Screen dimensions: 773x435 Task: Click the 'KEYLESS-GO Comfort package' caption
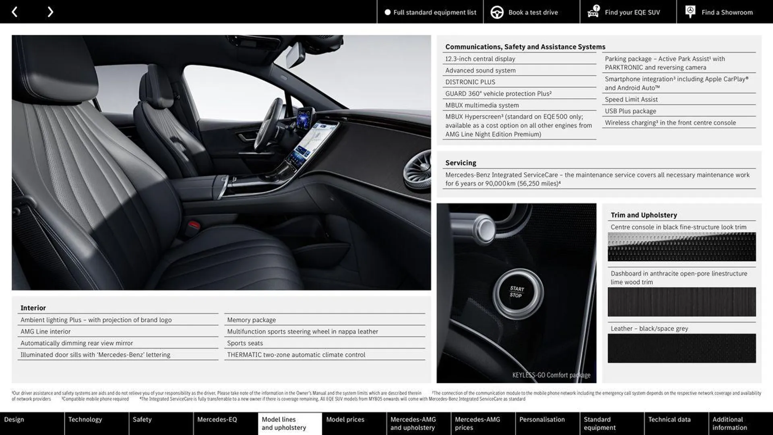(x=551, y=375)
